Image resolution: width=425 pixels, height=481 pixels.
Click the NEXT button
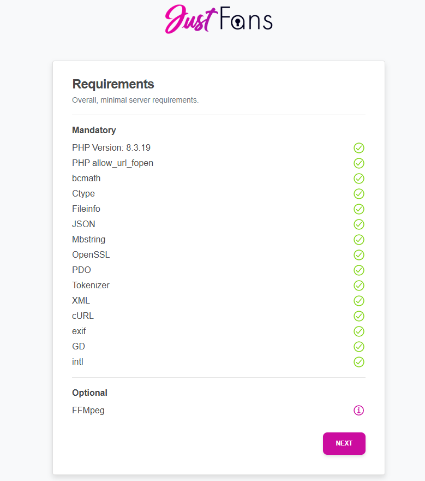coord(344,443)
